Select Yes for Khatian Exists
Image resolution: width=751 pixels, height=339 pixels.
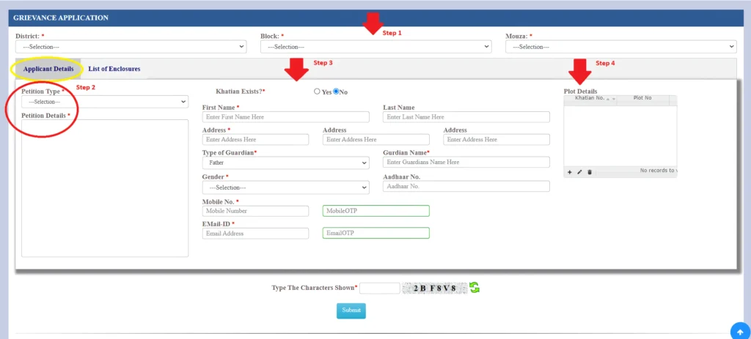[317, 92]
